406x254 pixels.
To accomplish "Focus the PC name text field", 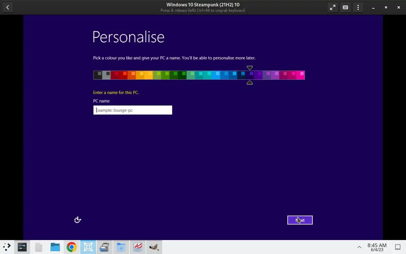I will pos(133,110).
